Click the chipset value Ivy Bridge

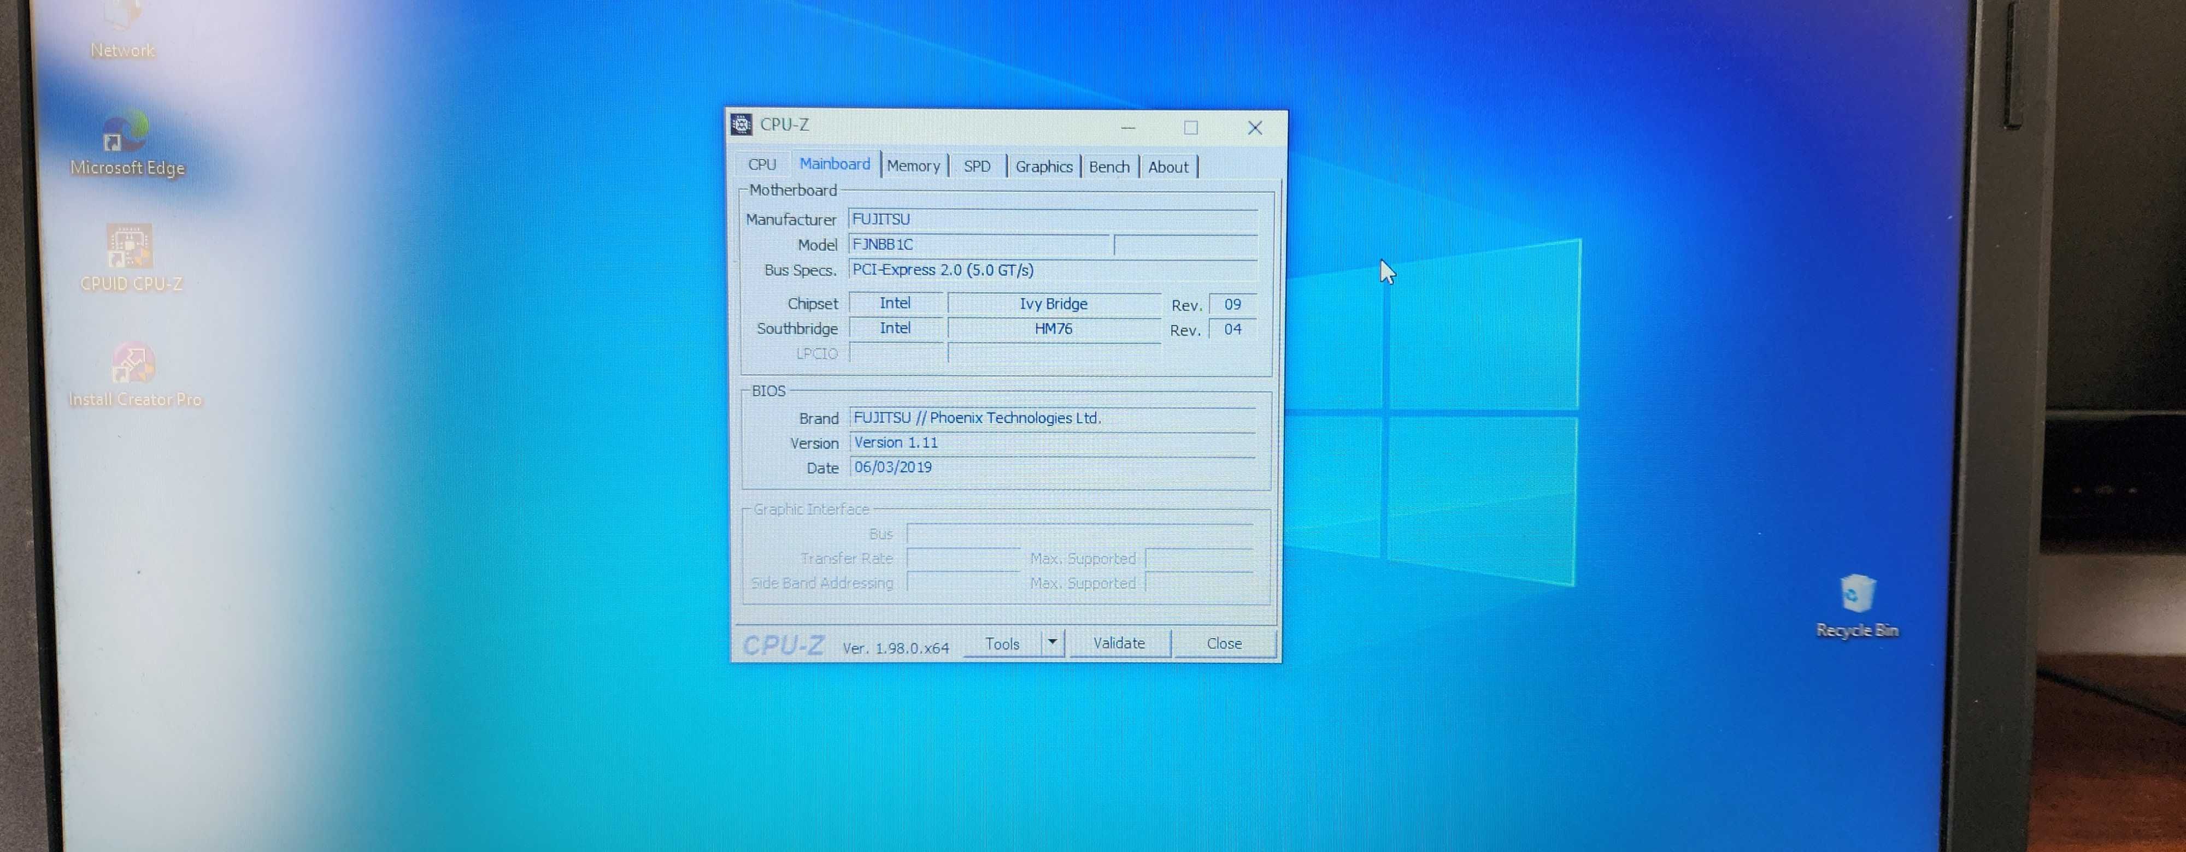point(1053,304)
